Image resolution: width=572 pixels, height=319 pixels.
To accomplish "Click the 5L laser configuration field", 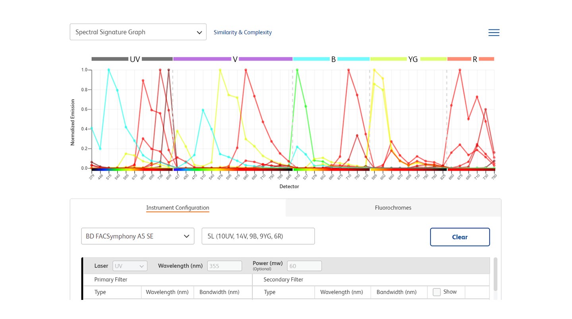I will (x=258, y=236).
